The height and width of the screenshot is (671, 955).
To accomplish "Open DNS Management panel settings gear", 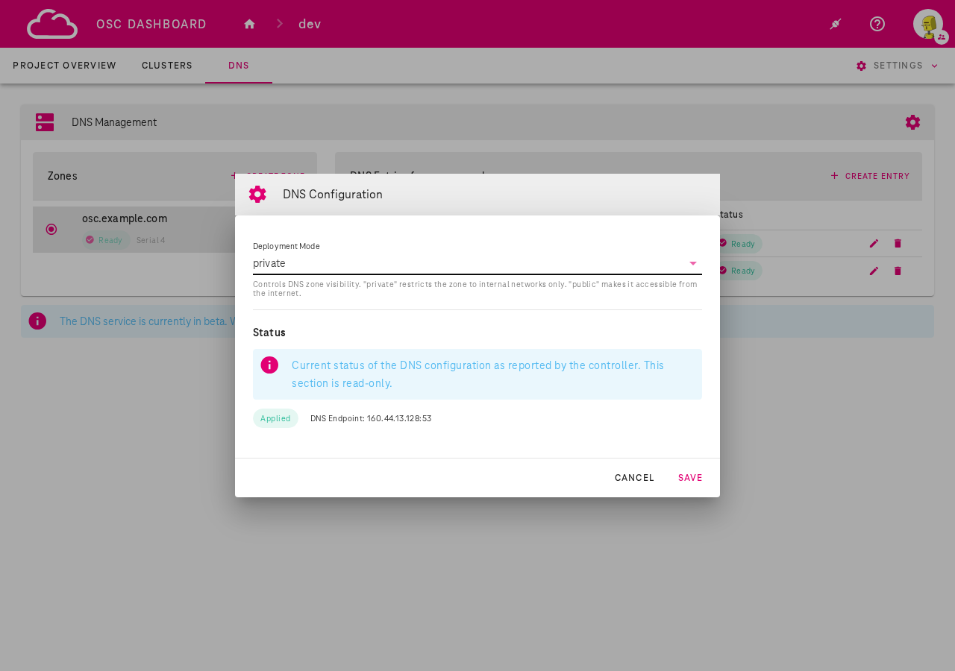I will click(x=912, y=121).
